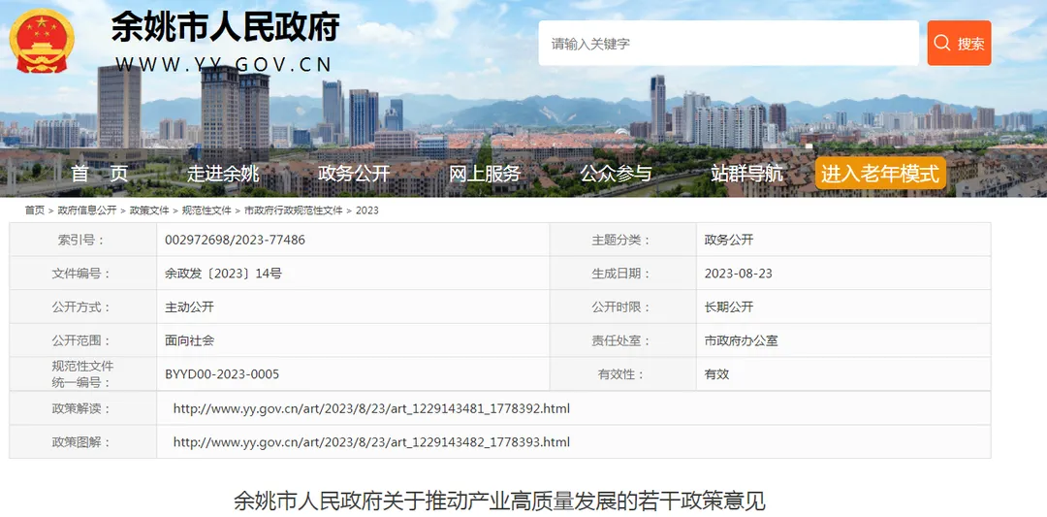
Task: Select the value 主动公开
Action: click(189, 307)
